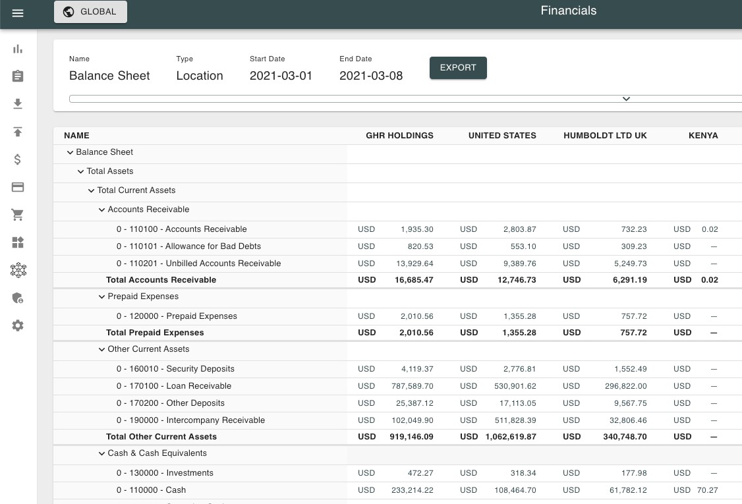The height and width of the screenshot is (504, 742).
Task: Collapse the Balance Sheet tree node
Action: 70,152
